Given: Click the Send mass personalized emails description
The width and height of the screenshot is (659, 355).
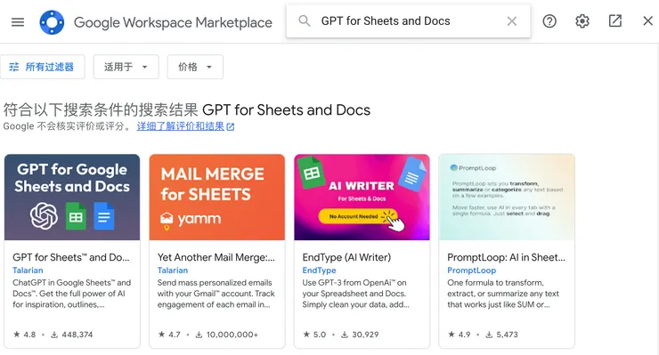Looking at the screenshot, I should [216, 294].
